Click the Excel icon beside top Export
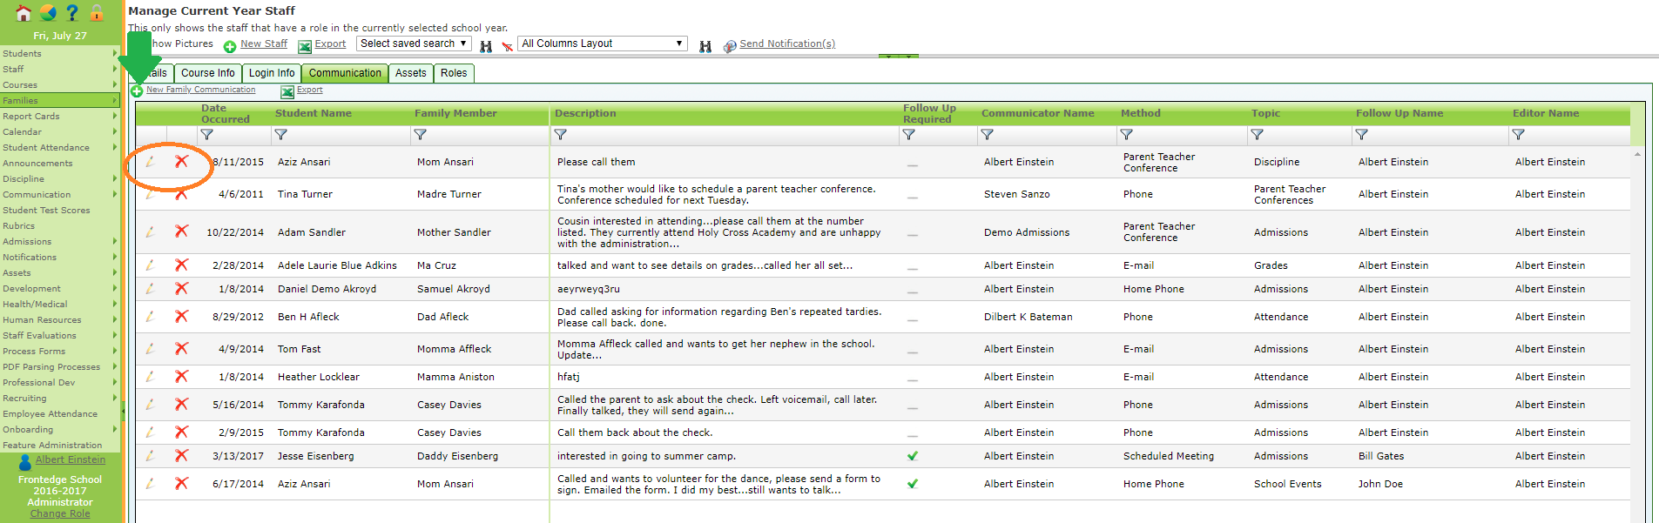 tap(305, 46)
